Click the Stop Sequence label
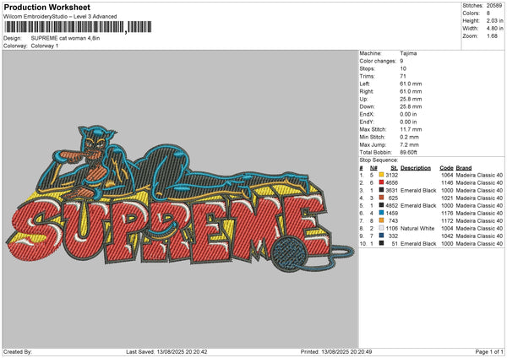The height and width of the screenshot is (358, 507). point(377,159)
